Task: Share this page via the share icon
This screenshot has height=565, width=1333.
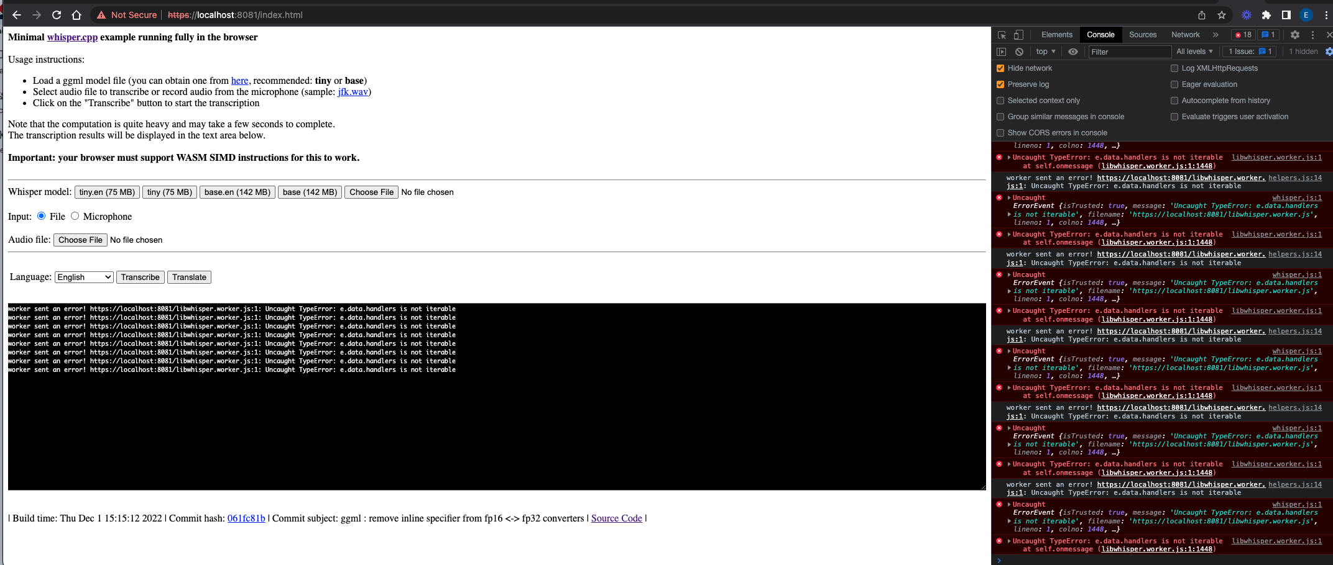Action: [1202, 15]
